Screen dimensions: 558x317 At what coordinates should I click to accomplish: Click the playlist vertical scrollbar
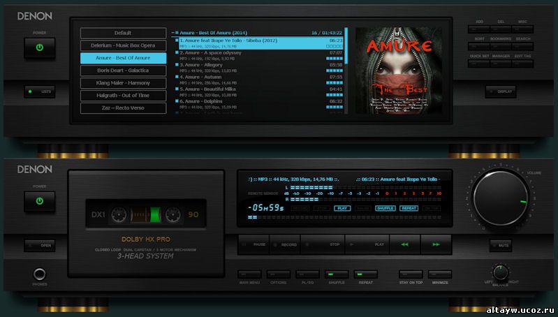tap(346, 71)
